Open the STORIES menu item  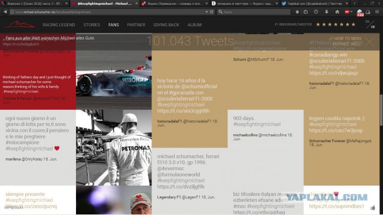(92, 25)
